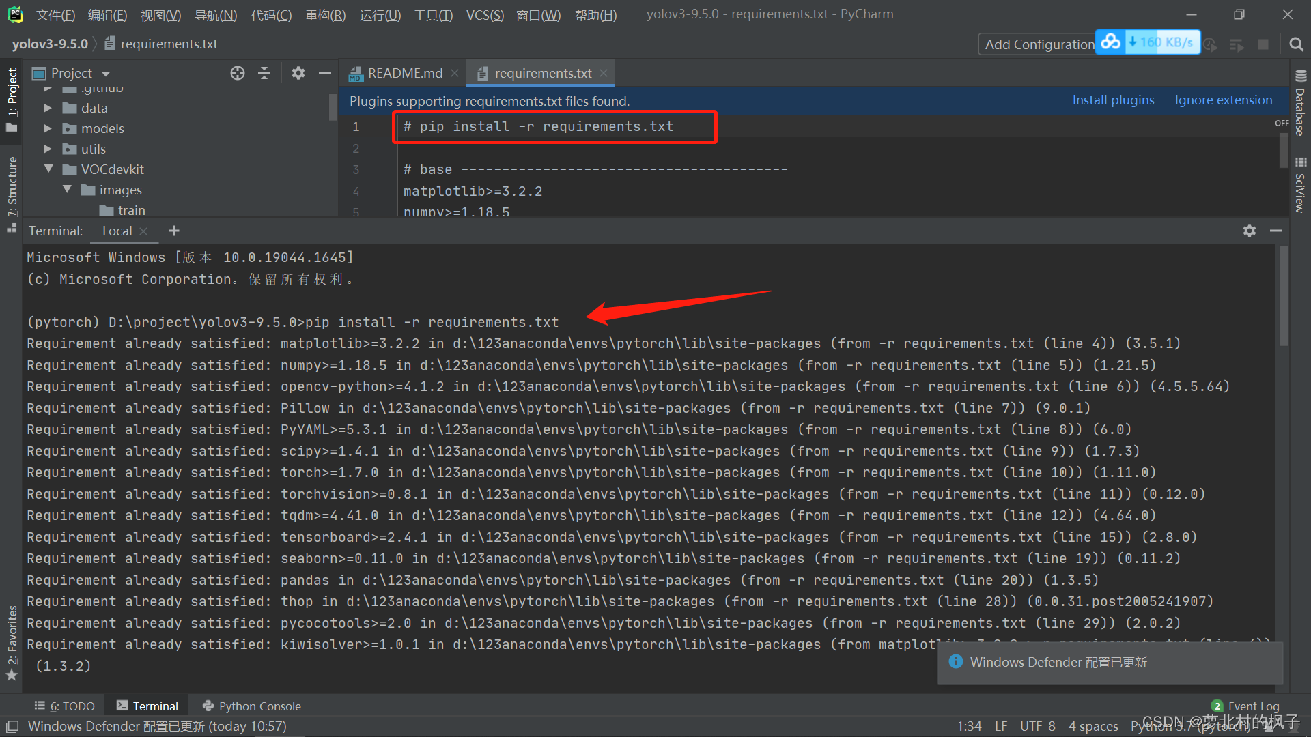Viewport: 1311px width, 737px height.
Task: Click requirements.txt breadcrumb
Action: point(161,44)
